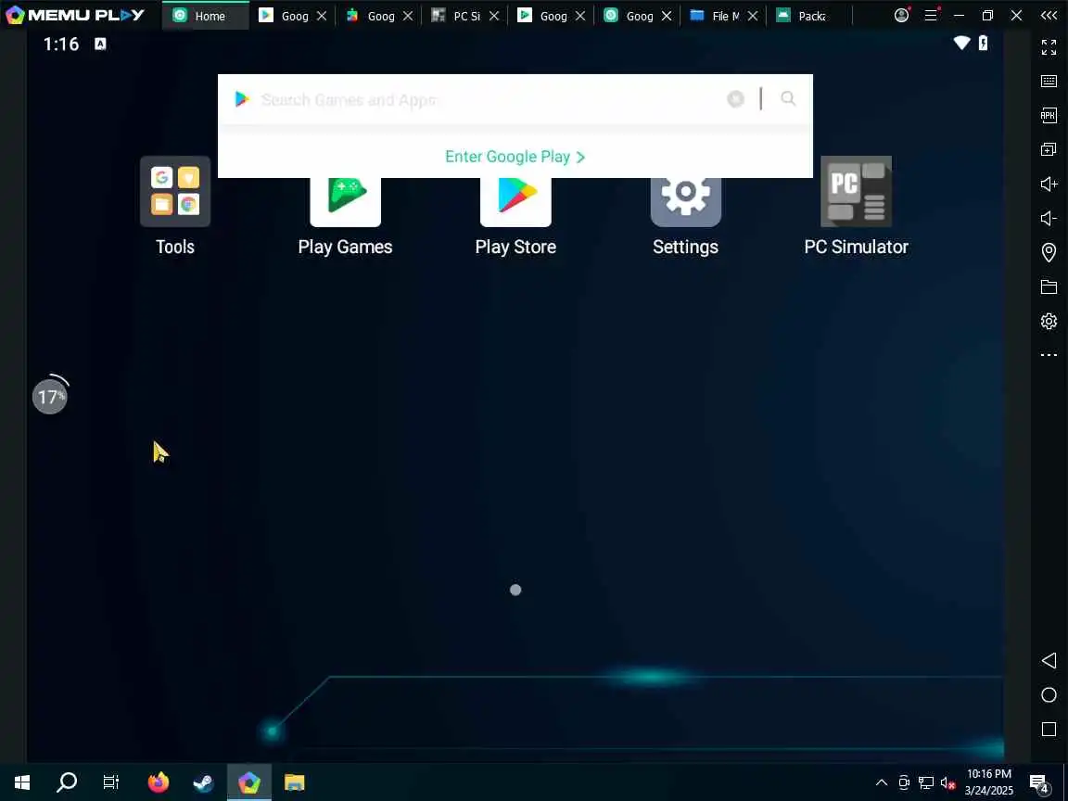Open File Explorer from the taskbar

click(294, 782)
